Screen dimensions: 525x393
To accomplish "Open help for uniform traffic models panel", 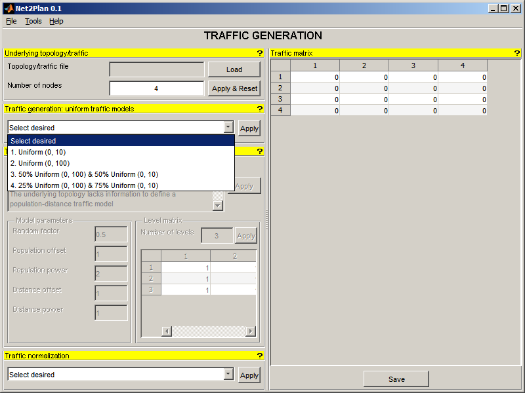I will pos(259,109).
